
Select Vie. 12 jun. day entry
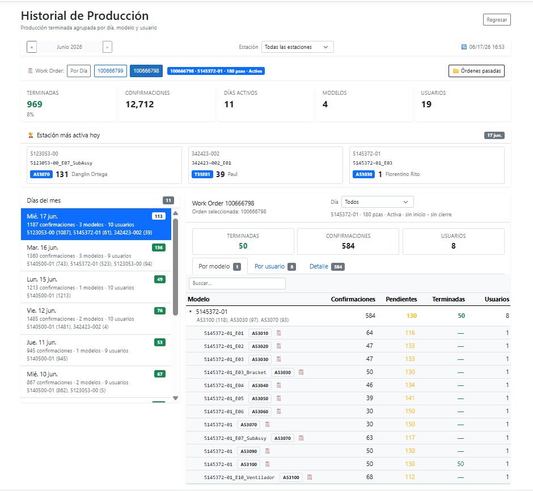pyautogui.click(x=96, y=319)
